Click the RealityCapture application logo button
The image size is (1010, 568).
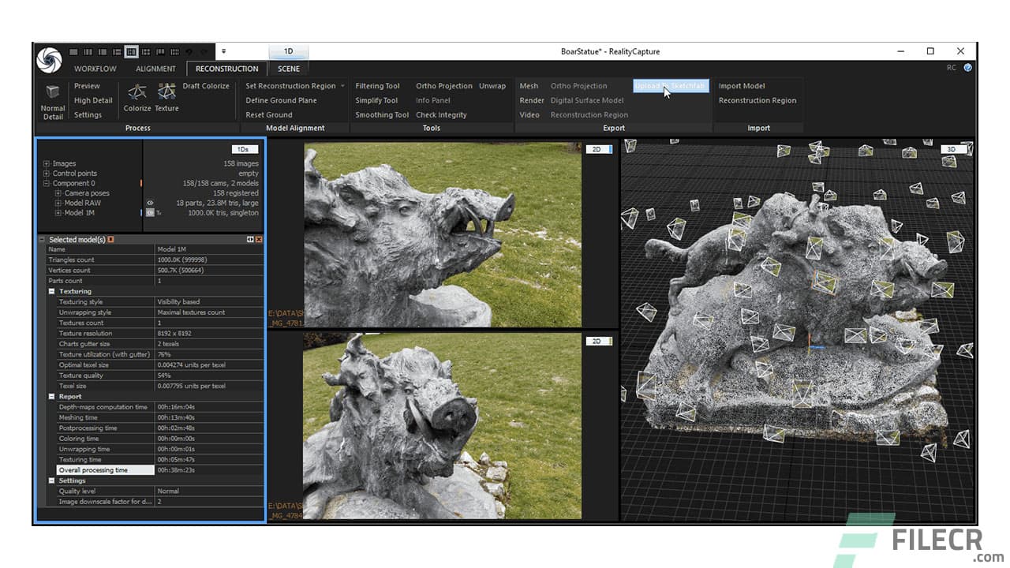coord(49,58)
